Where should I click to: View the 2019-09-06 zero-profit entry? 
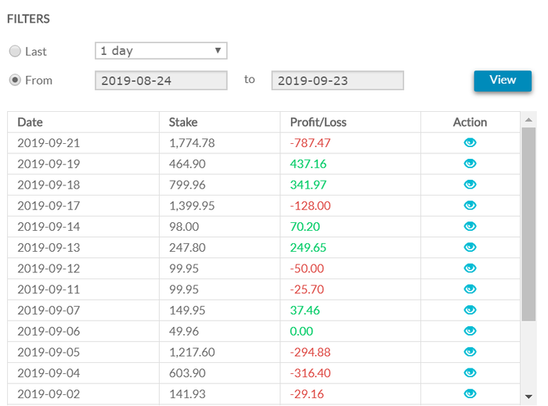[x=470, y=331]
